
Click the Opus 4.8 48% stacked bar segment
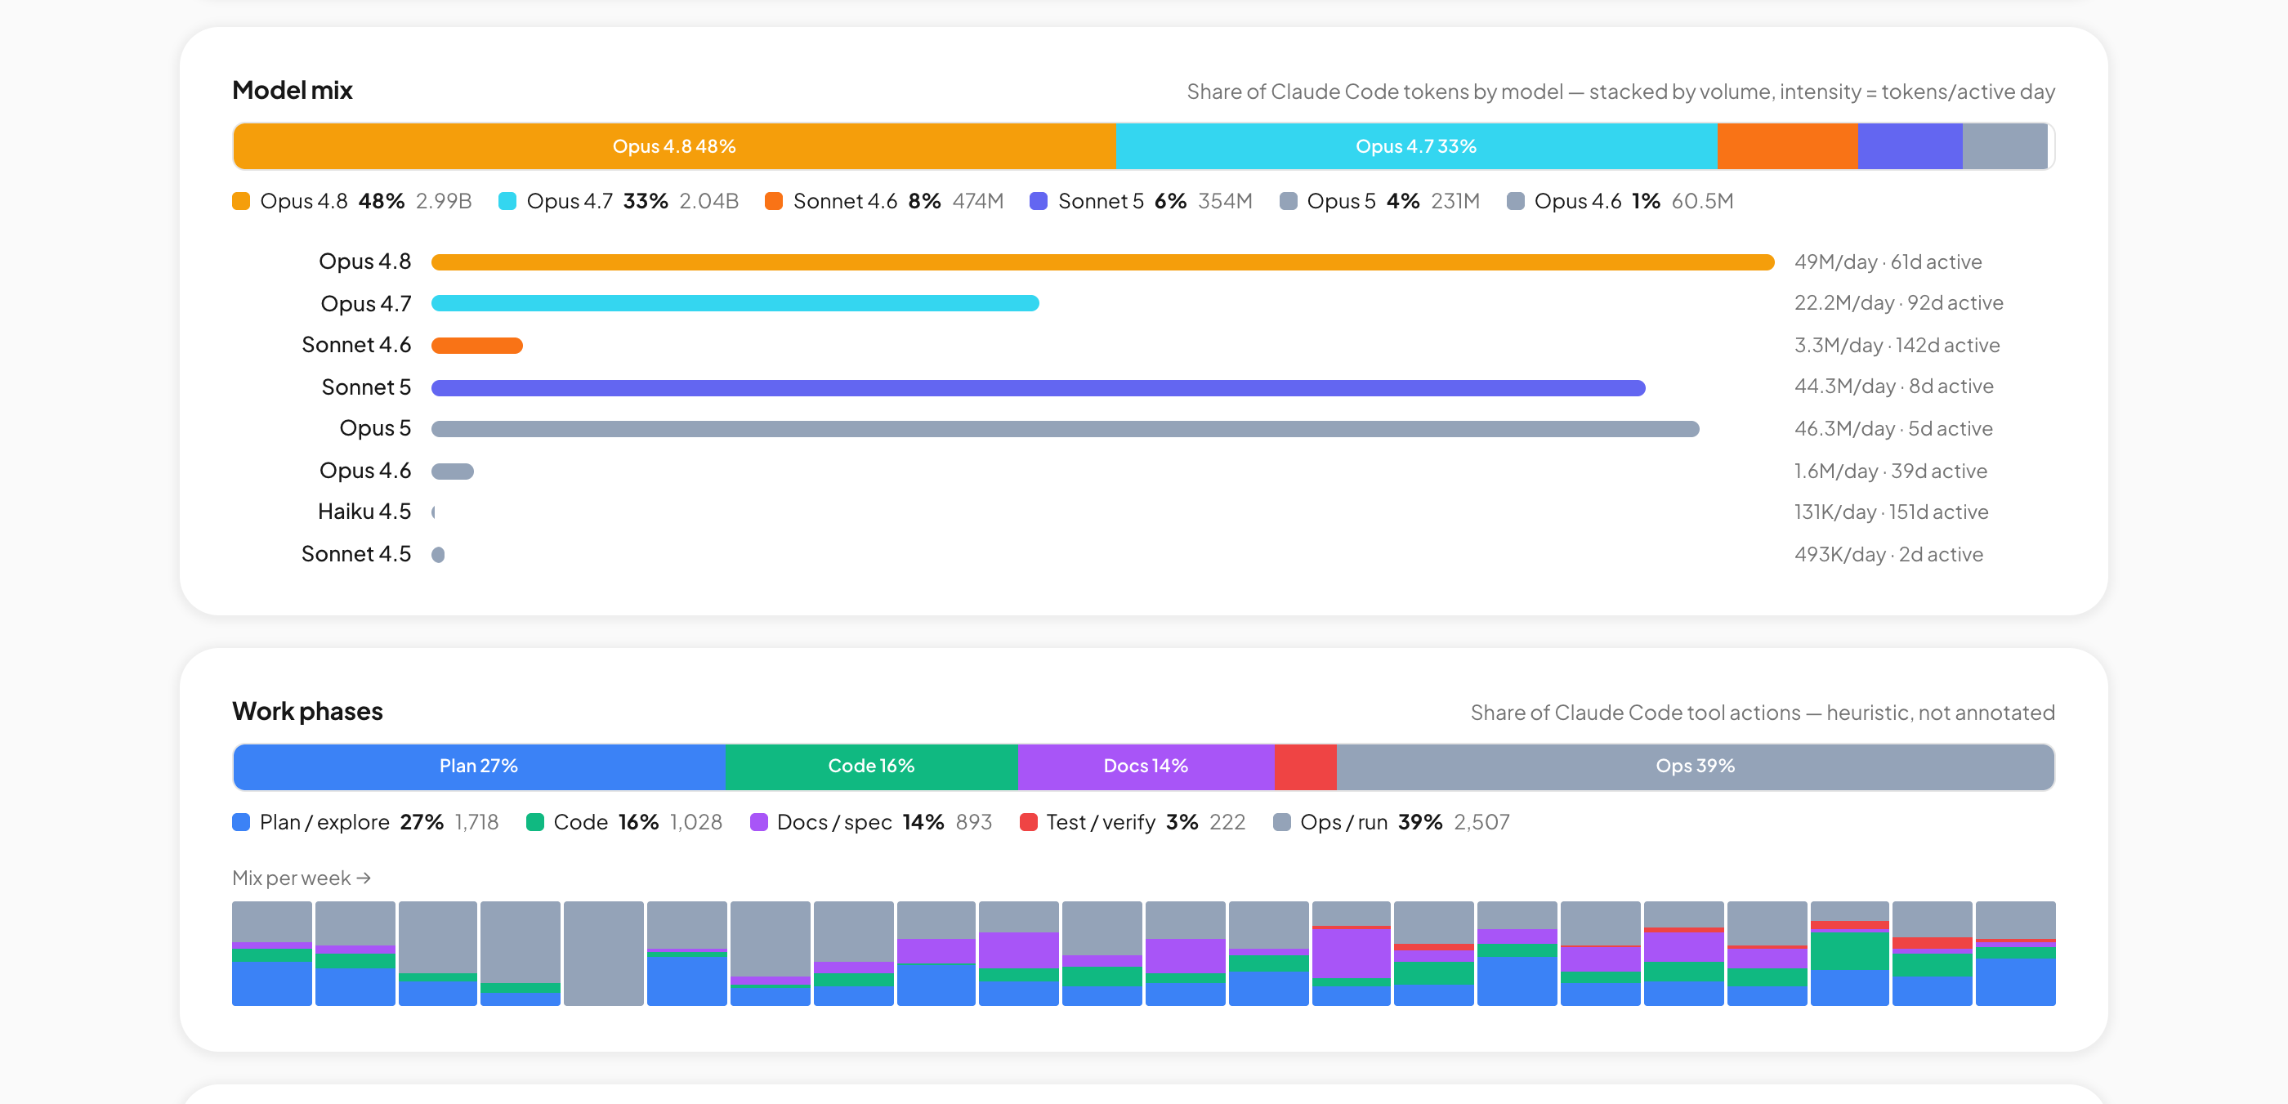[674, 146]
